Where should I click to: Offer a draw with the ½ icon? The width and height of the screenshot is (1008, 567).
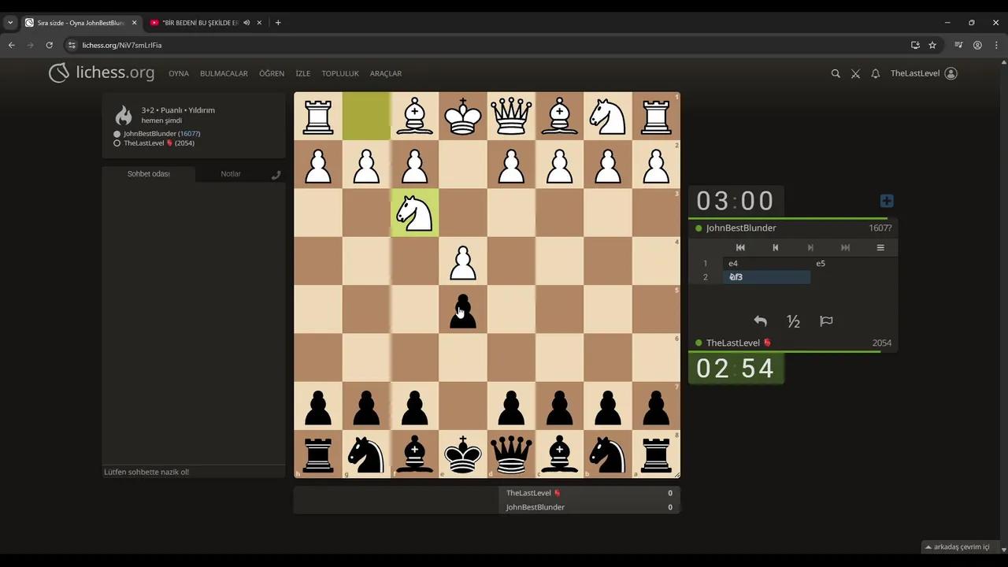pos(793,321)
